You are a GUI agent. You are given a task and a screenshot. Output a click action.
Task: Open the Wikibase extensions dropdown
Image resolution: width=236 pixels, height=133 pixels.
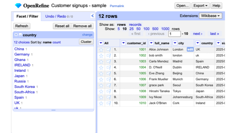tap(210, 16)
